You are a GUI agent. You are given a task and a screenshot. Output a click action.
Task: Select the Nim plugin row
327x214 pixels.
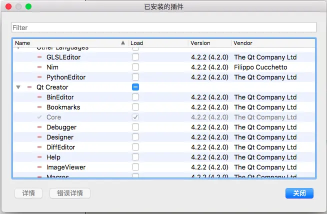click(164, 67)
